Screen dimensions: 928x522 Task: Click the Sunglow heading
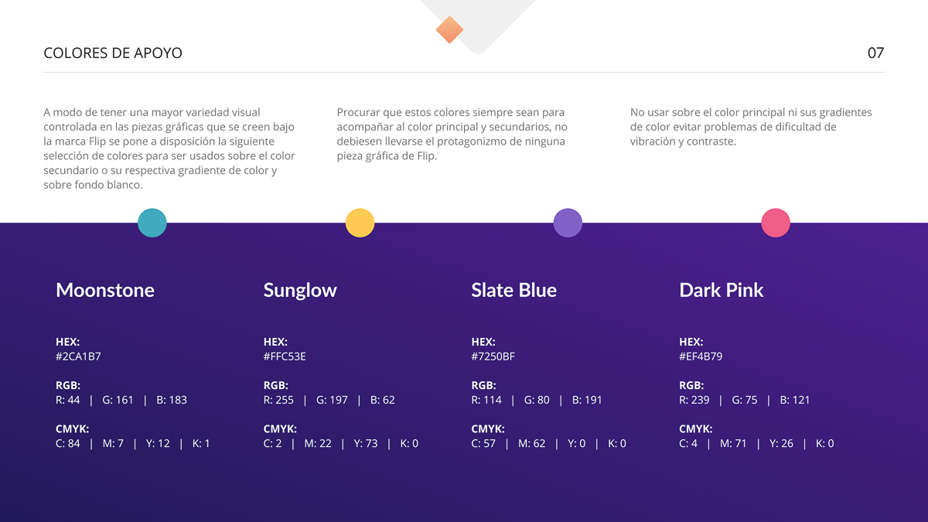[300, 290]
